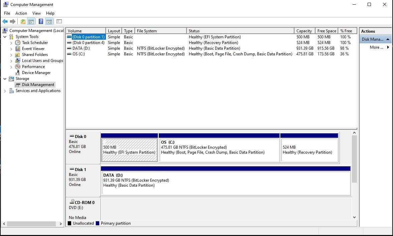Sort by the File System column header
This screenshot has width=393, height=236.
pos(161,31)
